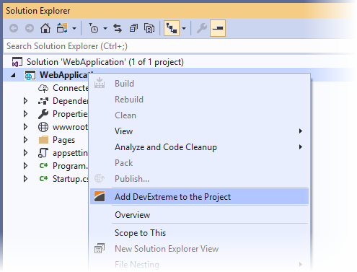
Task: Choose New Solution Explorer View
Action: pyautogui.click(x=199, y=249)
